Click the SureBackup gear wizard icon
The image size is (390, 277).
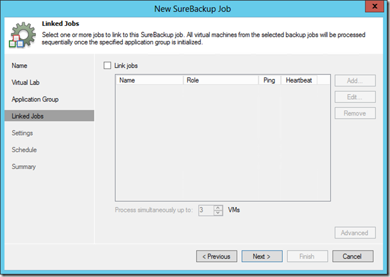pyautogui.click(x=23, y=35)
